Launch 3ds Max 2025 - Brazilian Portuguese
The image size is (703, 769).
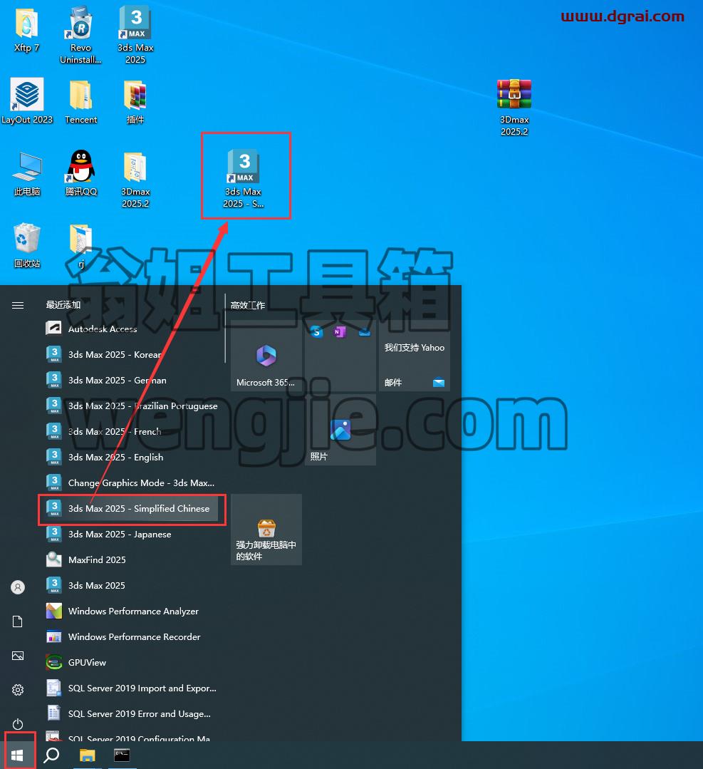[x=131, y=406]
